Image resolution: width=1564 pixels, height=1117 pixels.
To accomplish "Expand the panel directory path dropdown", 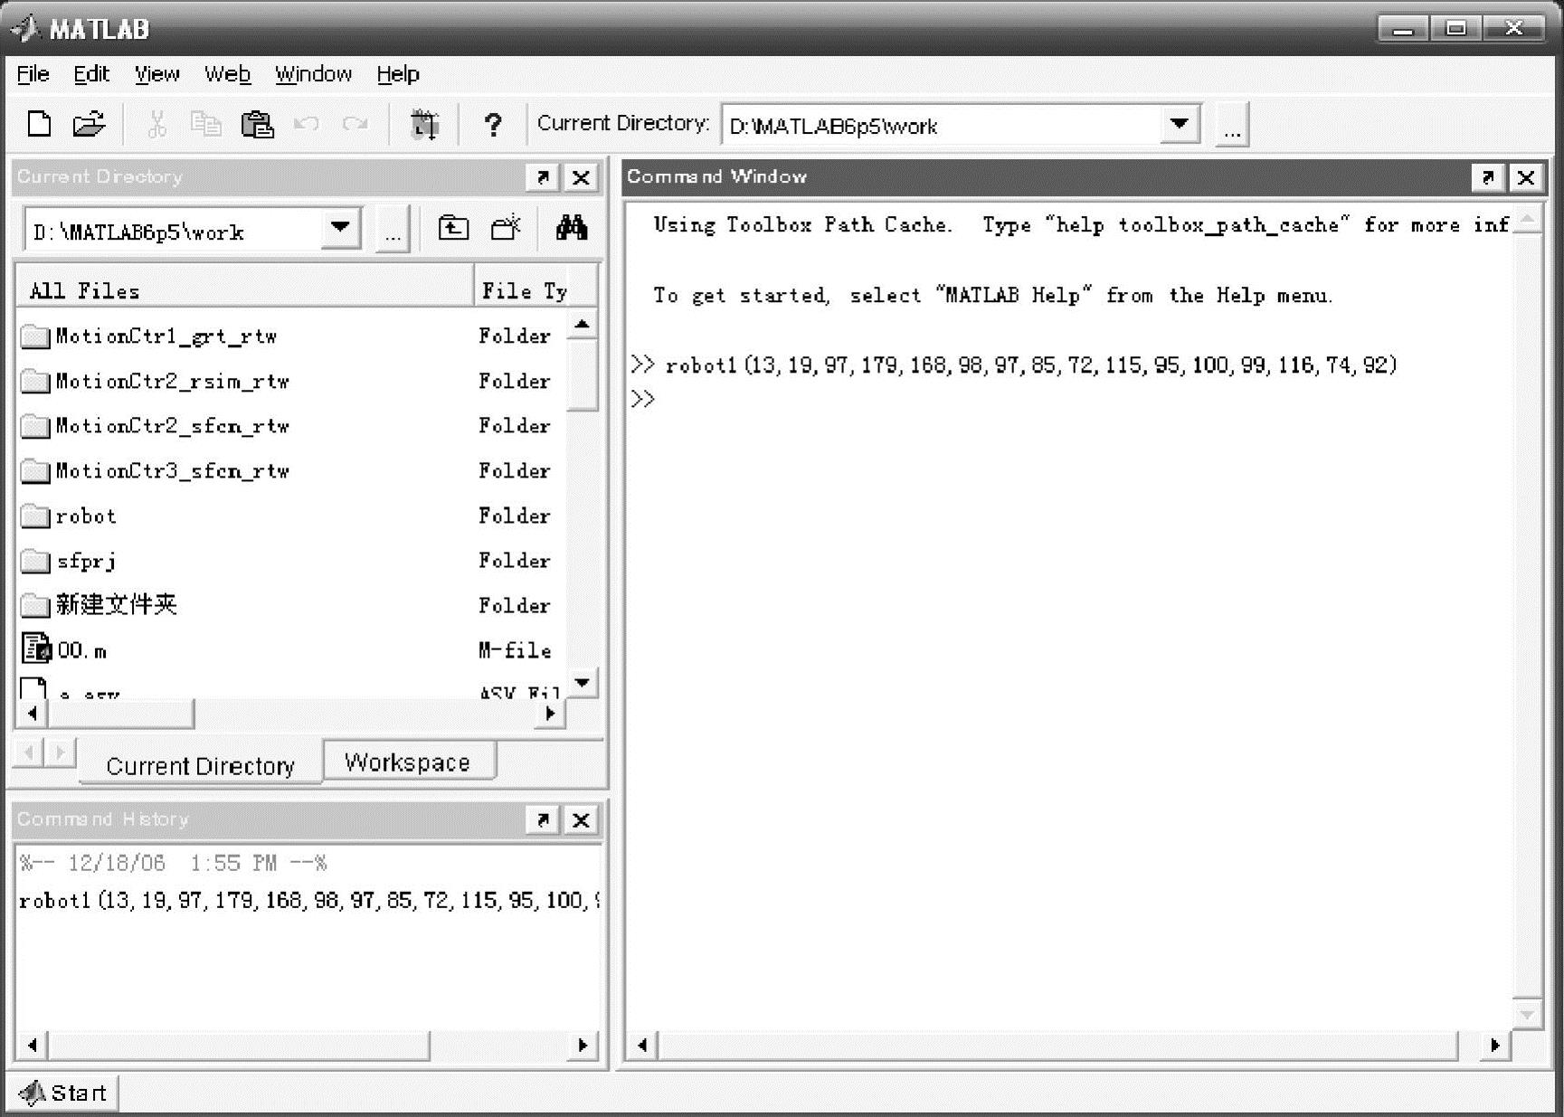I will (341, 228).
